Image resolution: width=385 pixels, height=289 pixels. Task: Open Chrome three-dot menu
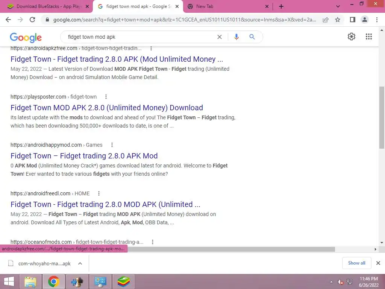click(x=377, y=20)
